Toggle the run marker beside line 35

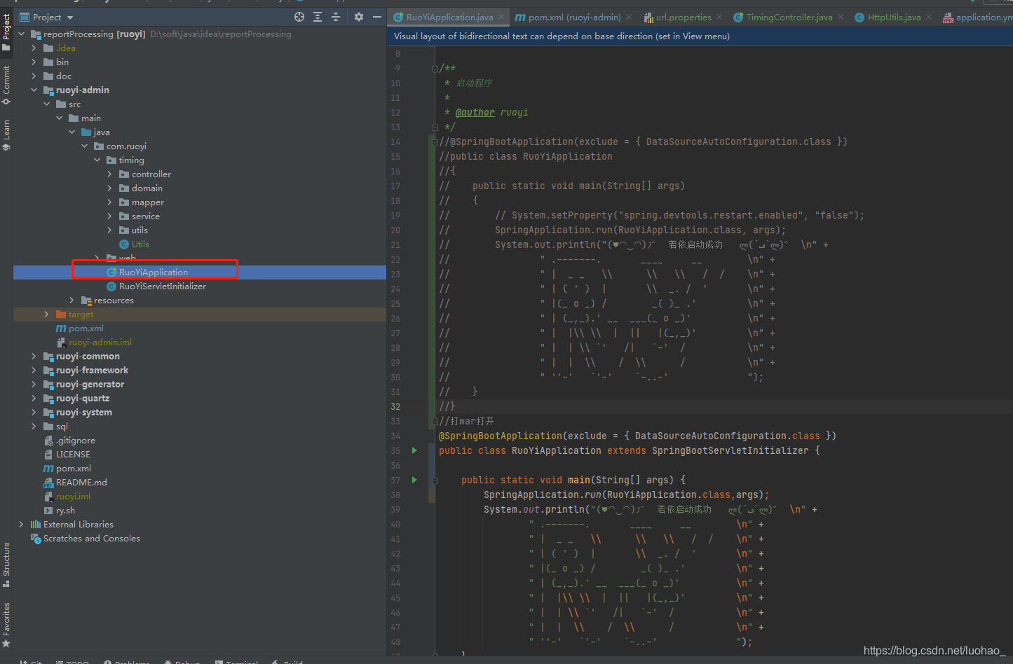click(x=414, y=450)
